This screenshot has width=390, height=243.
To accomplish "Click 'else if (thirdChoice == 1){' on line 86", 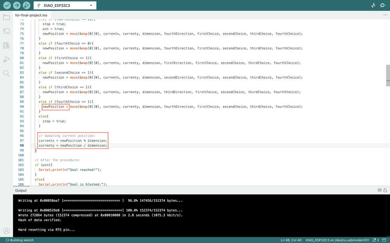I will 65,87.
